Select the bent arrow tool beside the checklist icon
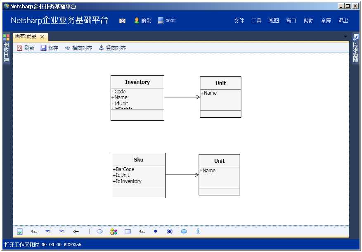The width and height of the screenshot is (362, 252). coord(34,231)
